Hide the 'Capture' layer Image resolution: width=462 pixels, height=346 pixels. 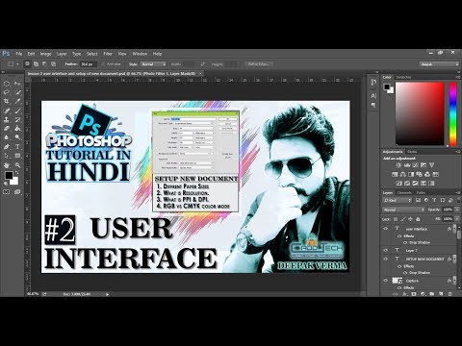386,281
